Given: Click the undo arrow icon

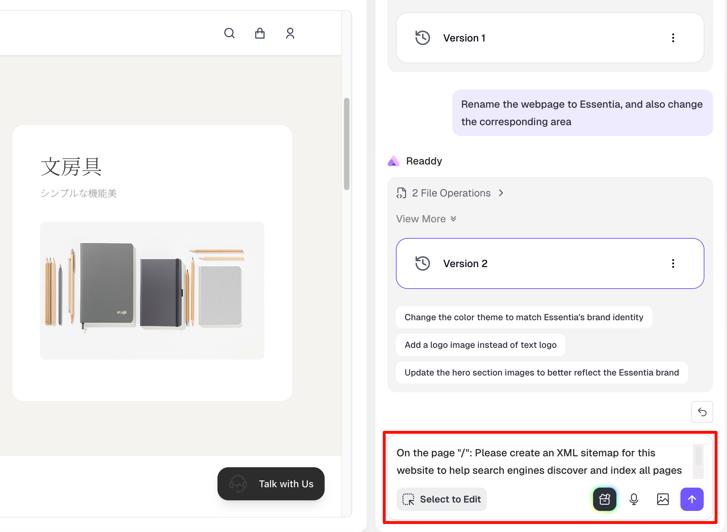Looking at the screenshot, I should click(x=702, y=412).
